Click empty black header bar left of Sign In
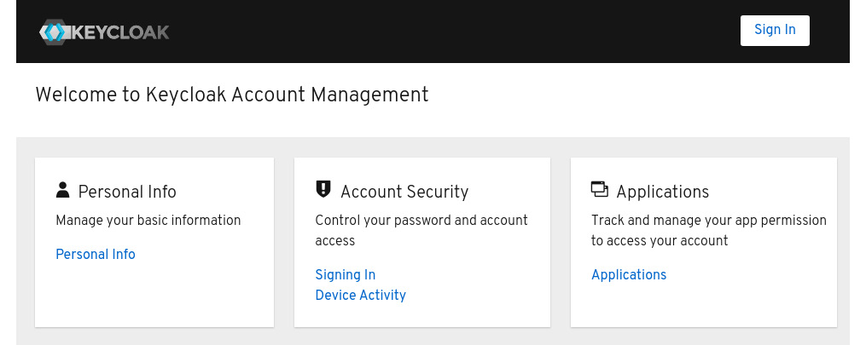Viewport: 866px width, 345px height. pos(453,32)
